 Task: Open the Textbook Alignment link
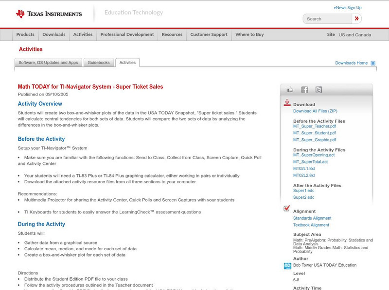click(311, 225)
